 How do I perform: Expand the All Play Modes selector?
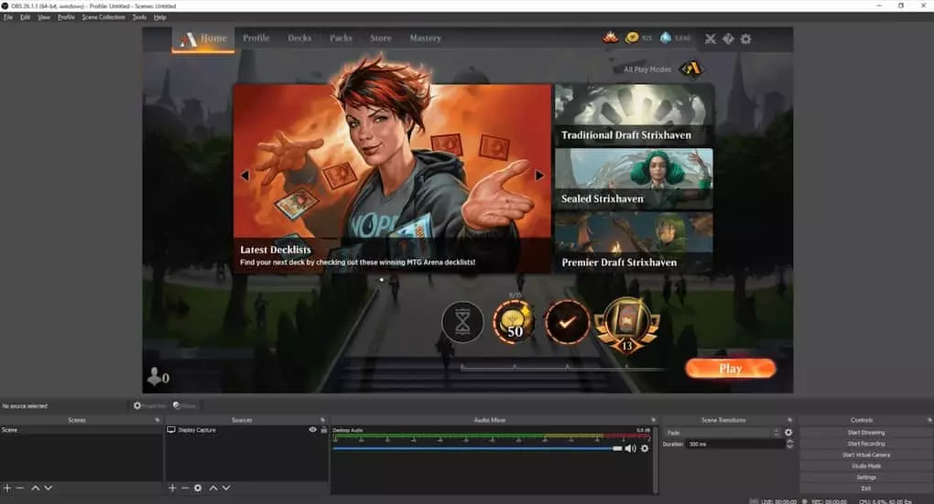coord(690,70)
